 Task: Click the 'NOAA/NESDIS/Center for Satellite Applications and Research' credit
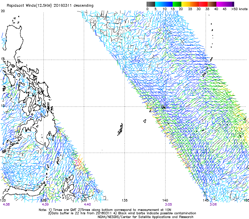tap(145, 217)
